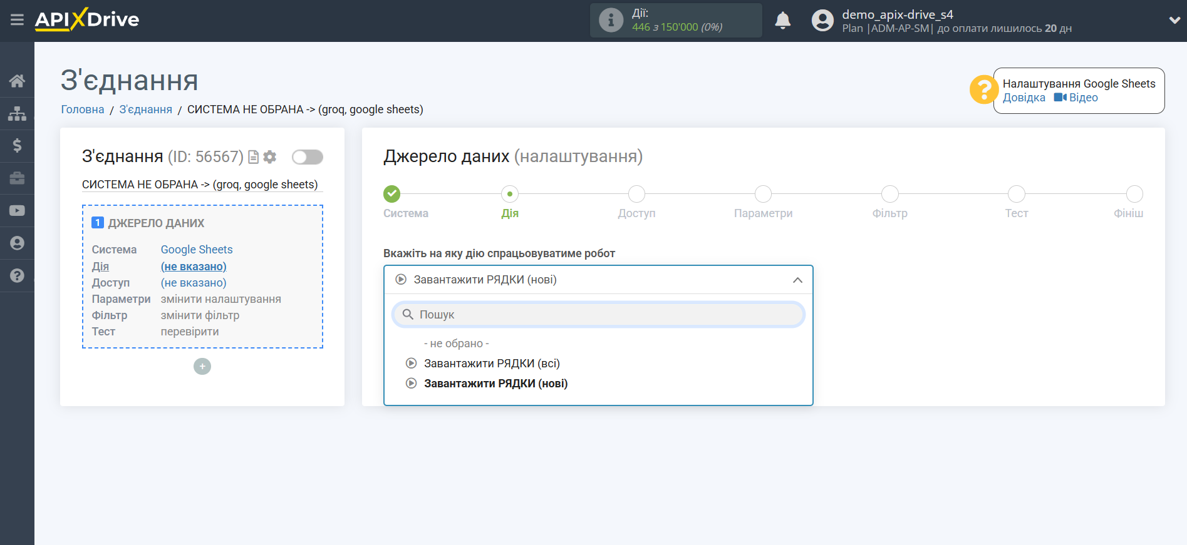Toggle the connection enable switch
This screenshot has height=545, width=1187.
(307, 157)
